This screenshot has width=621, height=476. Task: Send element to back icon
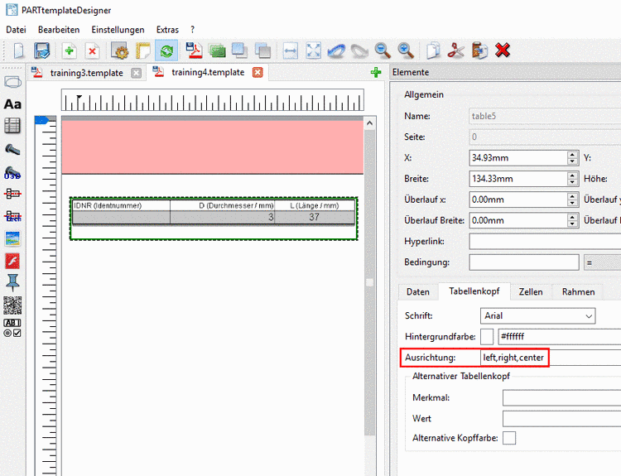(x=263, y=50)
